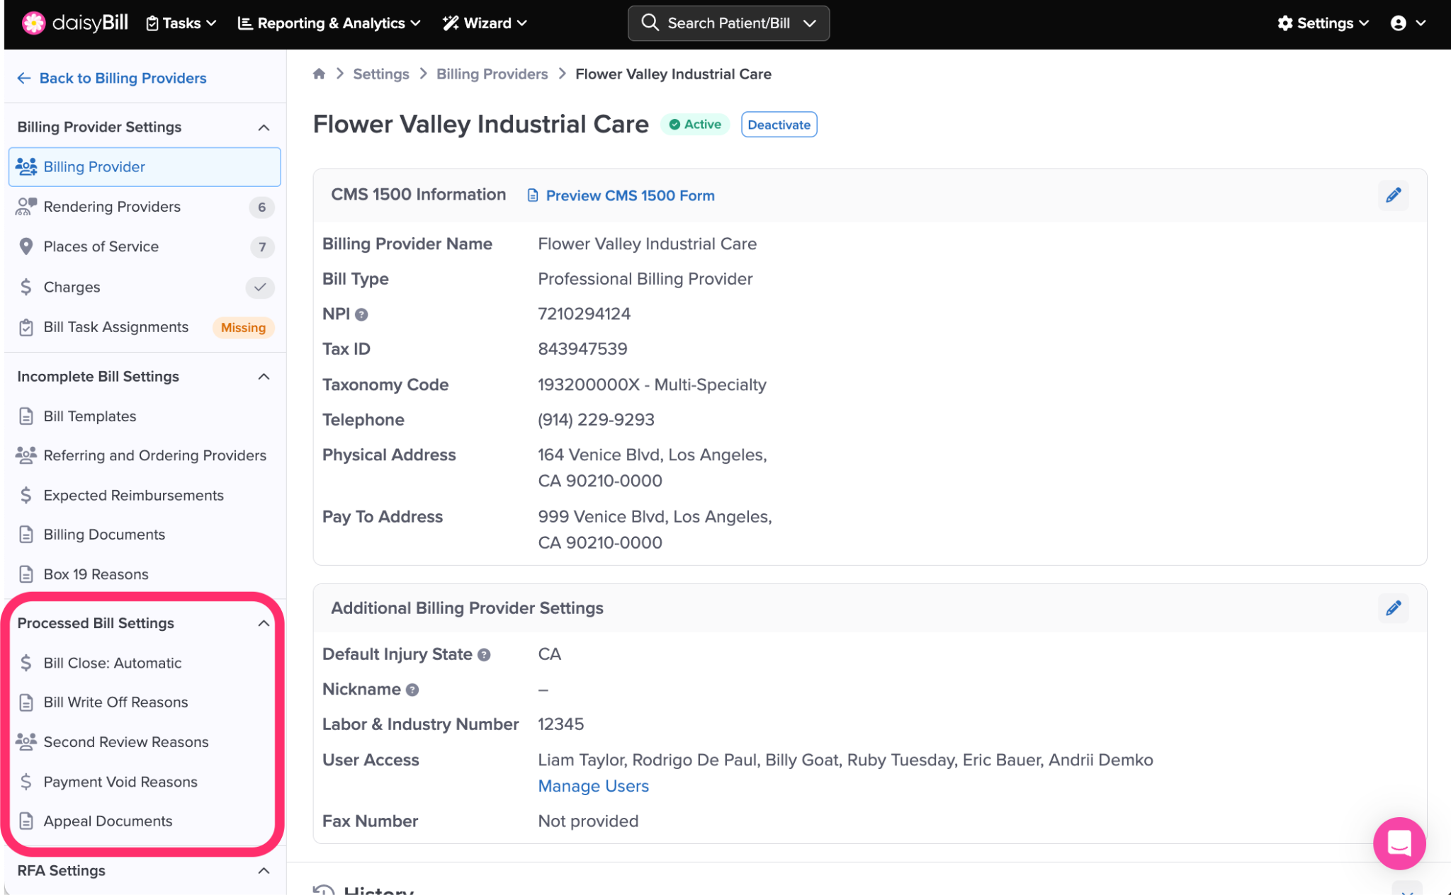Click the user account avatar icon
Image resolution: width=1451 pixels, height=895 pixels.
click(1398, 23)
